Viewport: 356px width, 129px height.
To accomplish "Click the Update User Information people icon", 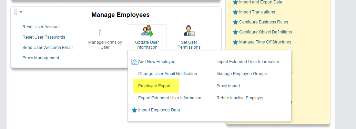I will pyautogui.click(x=147, y=31).
